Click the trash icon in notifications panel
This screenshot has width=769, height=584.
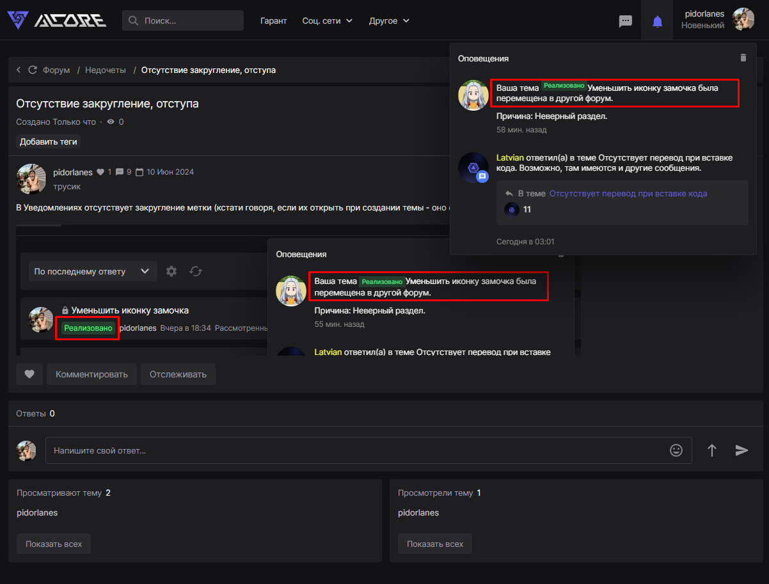pos(743,58)
